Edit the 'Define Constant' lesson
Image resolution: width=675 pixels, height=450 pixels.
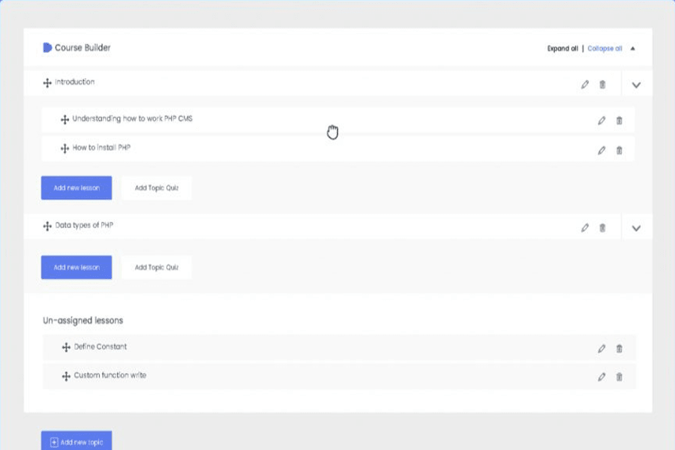[601, 348]
